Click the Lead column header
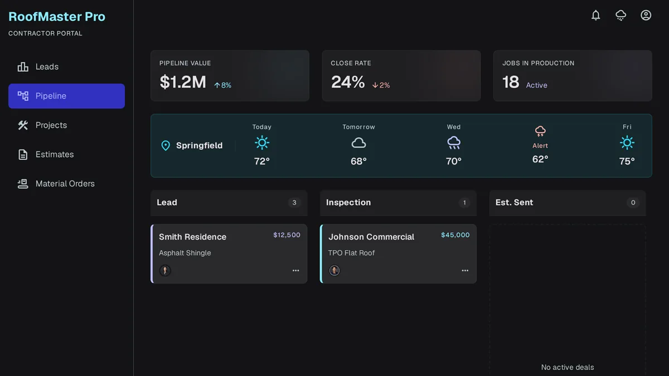Screen dimensions: 669x376 coord(229,203)
